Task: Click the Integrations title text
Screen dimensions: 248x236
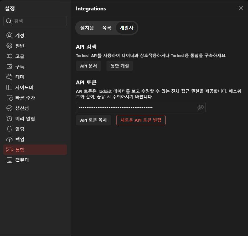Action: coord(91,8)
